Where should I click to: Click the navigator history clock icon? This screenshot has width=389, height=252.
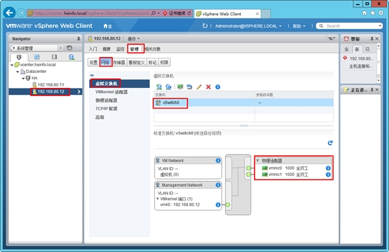coord(70,48)
